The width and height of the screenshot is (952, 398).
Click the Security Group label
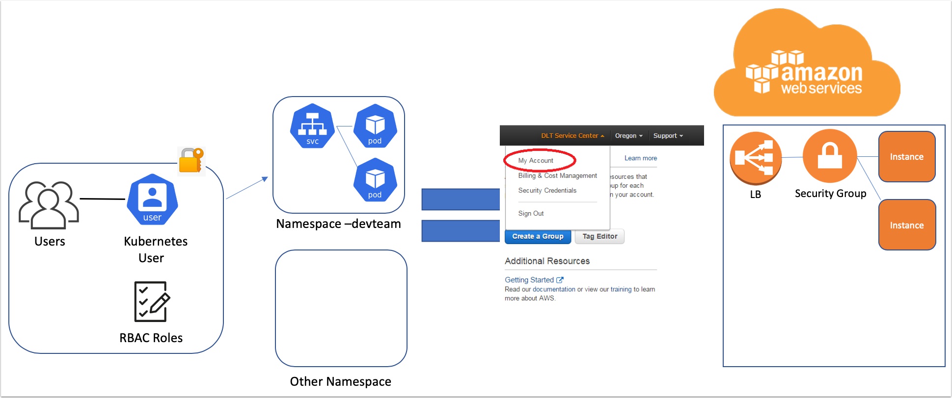(x=831, y=194)
